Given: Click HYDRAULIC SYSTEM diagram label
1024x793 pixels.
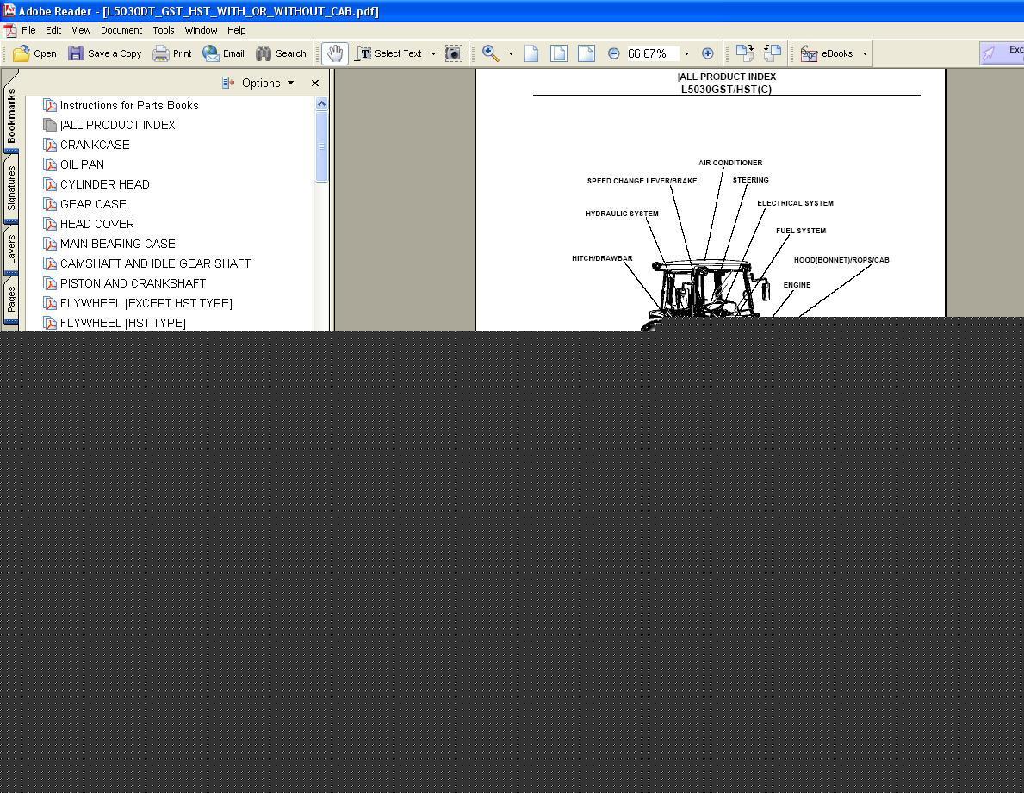Looking at the screenshot, I should point(622,214).
